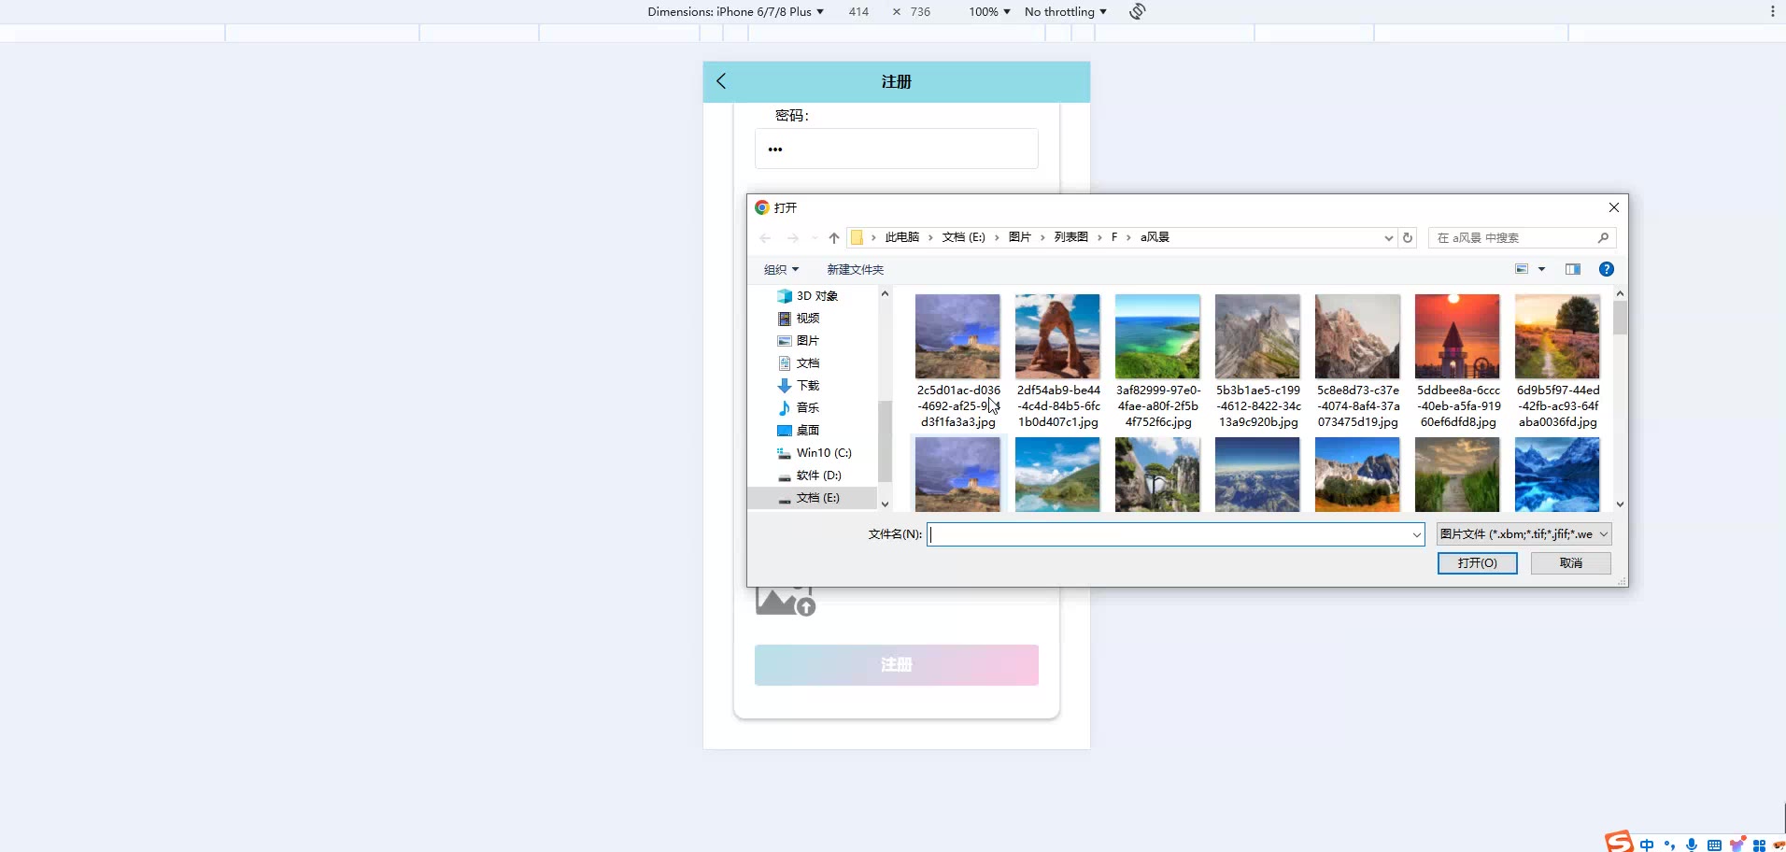Click the image upload icon
This screenshot has height=852, width=1786.
click(786, 603)
